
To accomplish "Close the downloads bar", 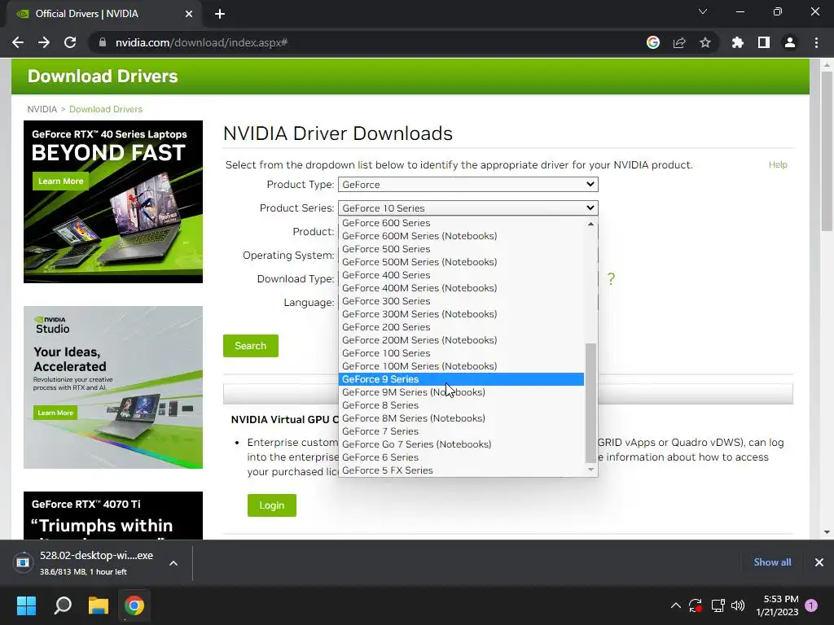I will click(x=819, y=562).
